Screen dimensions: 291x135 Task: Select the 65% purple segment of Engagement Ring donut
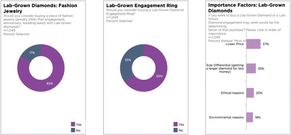(159, 76)
